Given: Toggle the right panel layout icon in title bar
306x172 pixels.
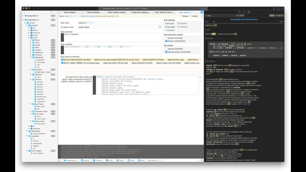Looking at the screenshot, I should pos(282,8).
